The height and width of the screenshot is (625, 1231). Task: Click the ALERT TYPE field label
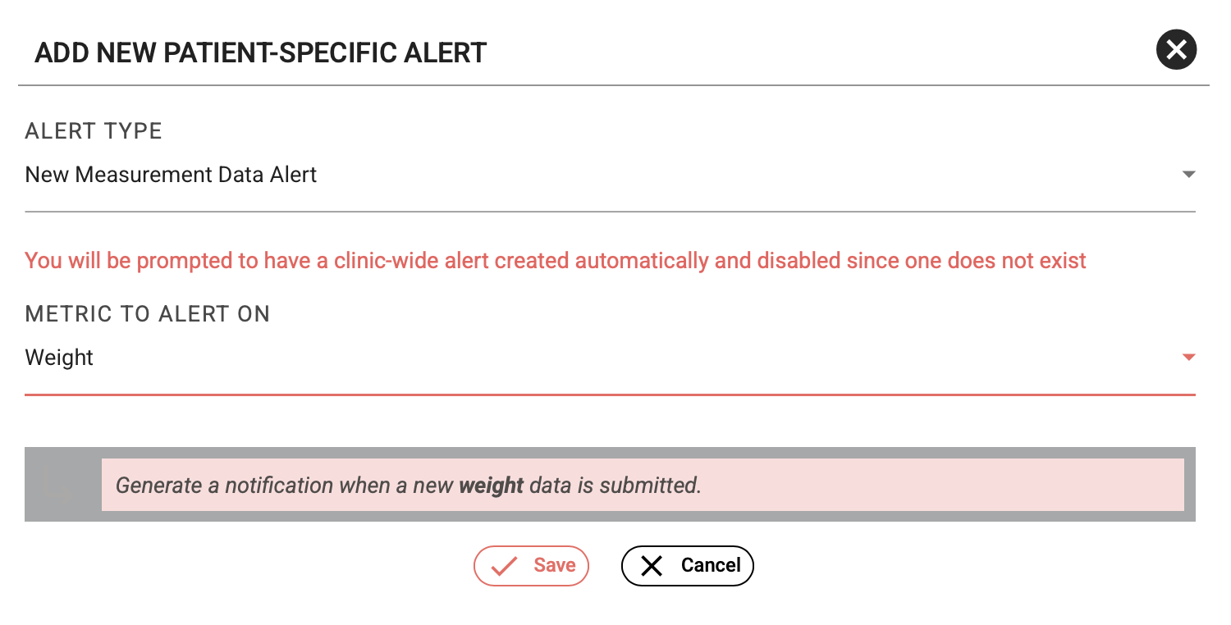94,131
